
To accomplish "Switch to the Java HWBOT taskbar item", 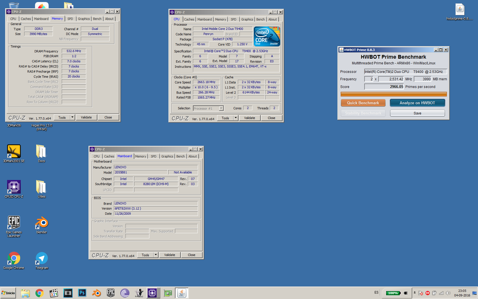I will tap(182, 293).
